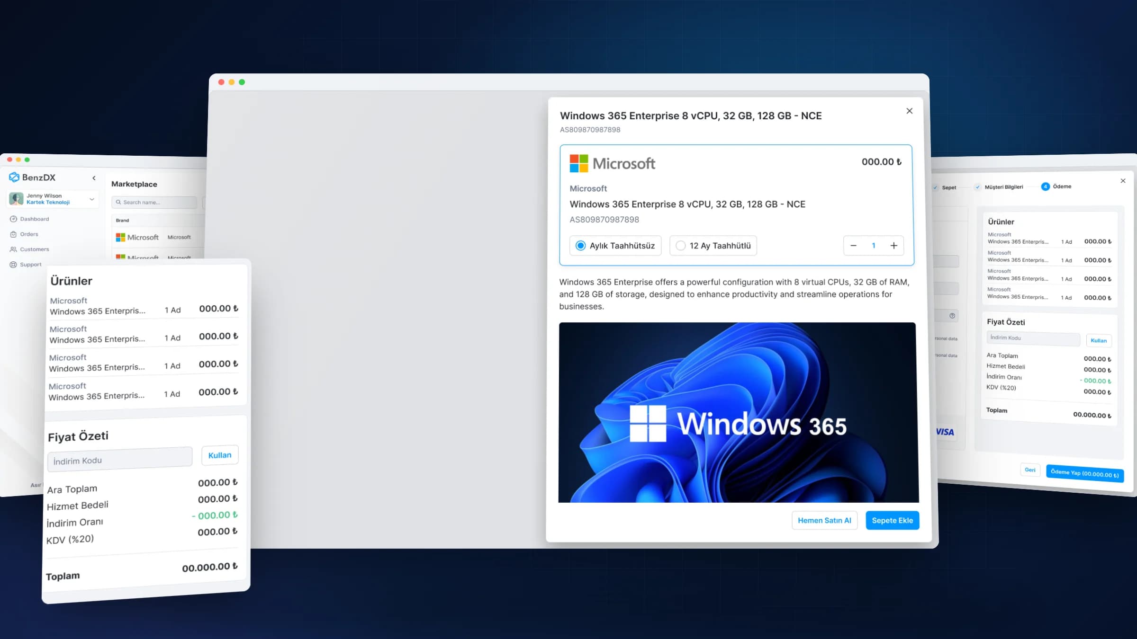Click Kullan button in left cart panel
The height and width of the screenshot is (639, 1137).
(x=220, y=455)
